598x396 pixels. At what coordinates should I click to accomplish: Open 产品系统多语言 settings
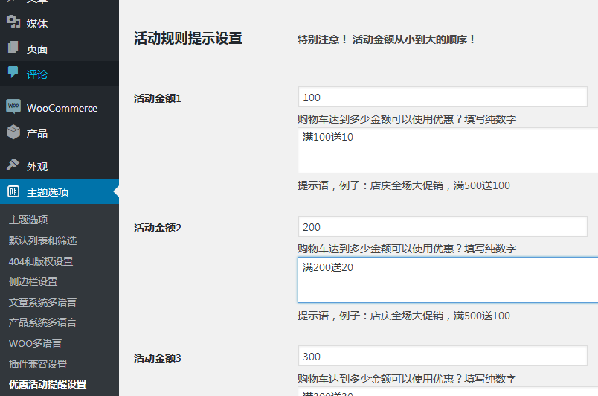(42, 322)
